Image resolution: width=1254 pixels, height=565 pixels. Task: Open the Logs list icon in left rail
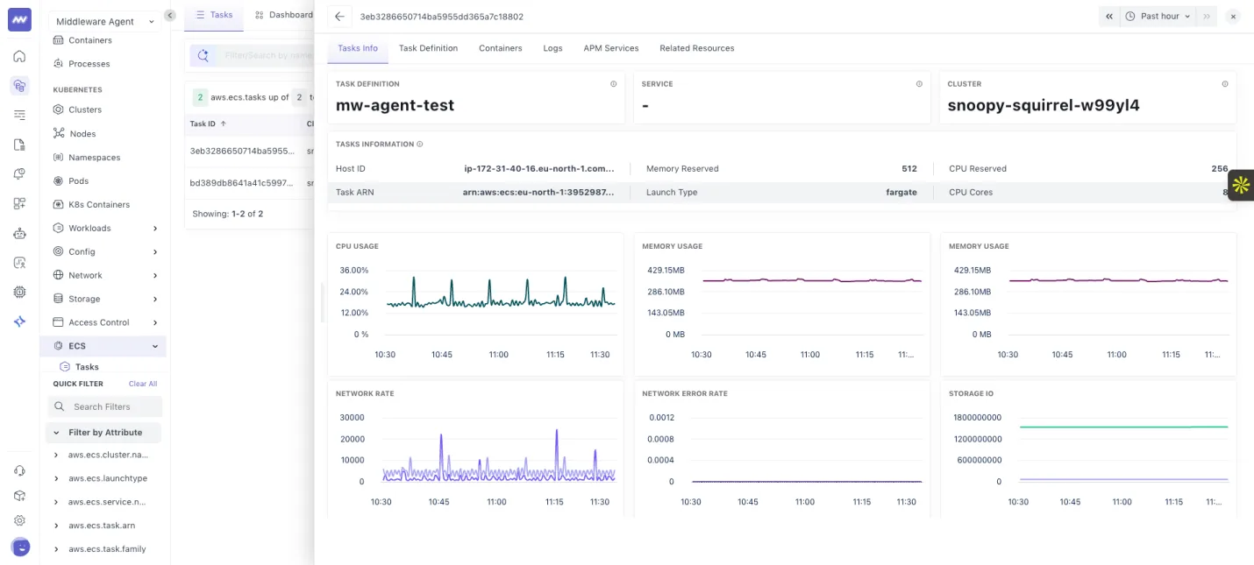19,115
